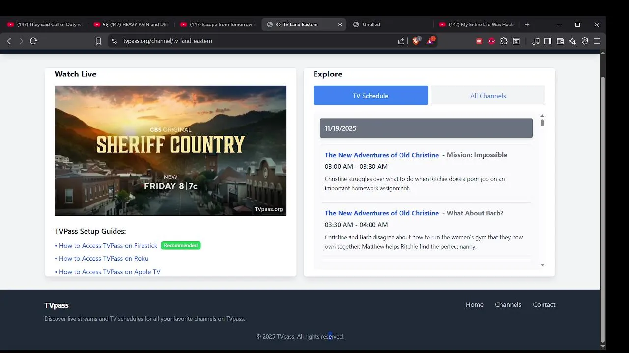Maximize the browser window
This screenshot has height=353, width=629.
tap(577, 25)
